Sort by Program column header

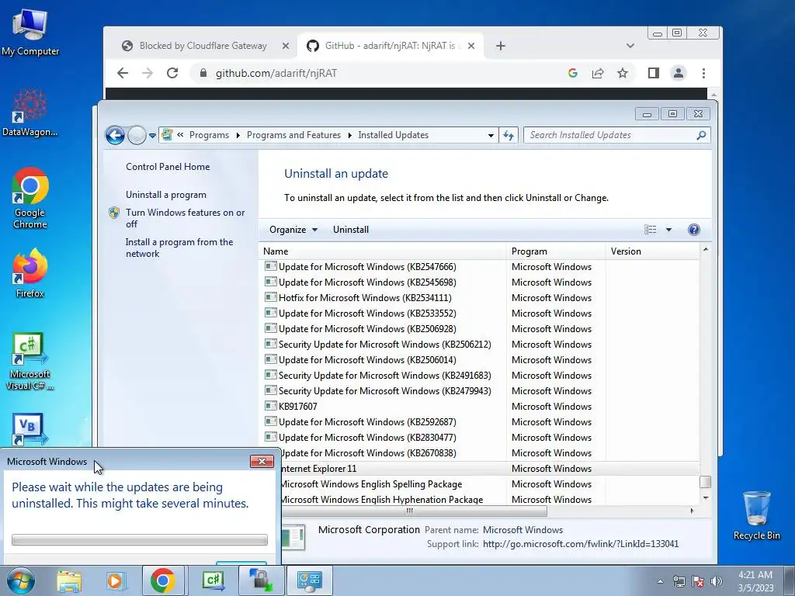tap(556, 251)
